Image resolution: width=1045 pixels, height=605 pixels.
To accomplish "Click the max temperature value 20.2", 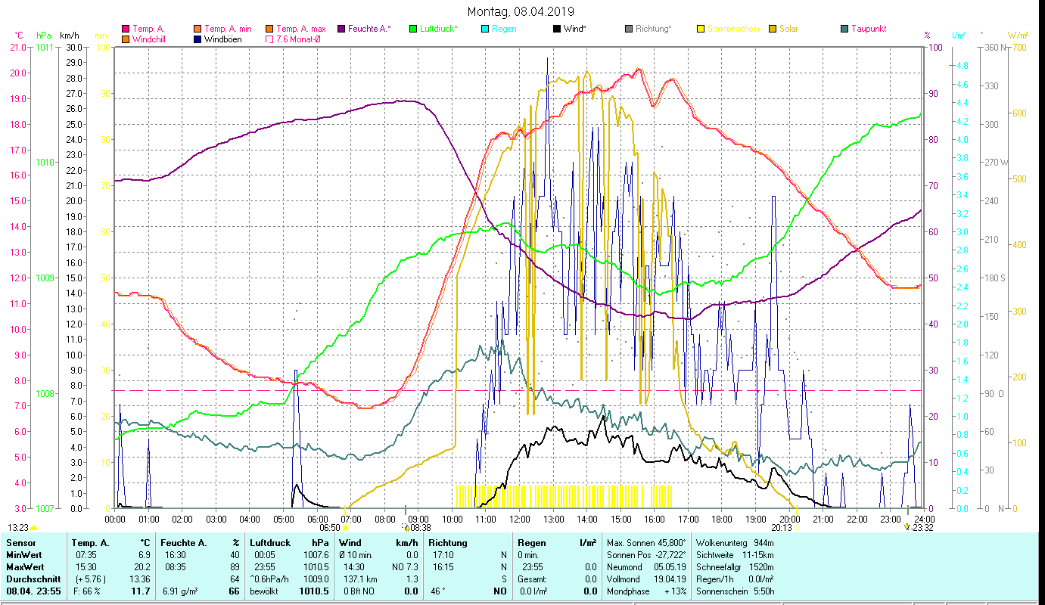I will [x=142, y=567].
